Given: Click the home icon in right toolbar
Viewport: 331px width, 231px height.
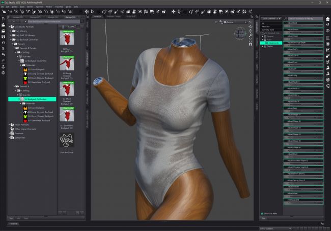Looking at the screenshot, I should [327, 19].
